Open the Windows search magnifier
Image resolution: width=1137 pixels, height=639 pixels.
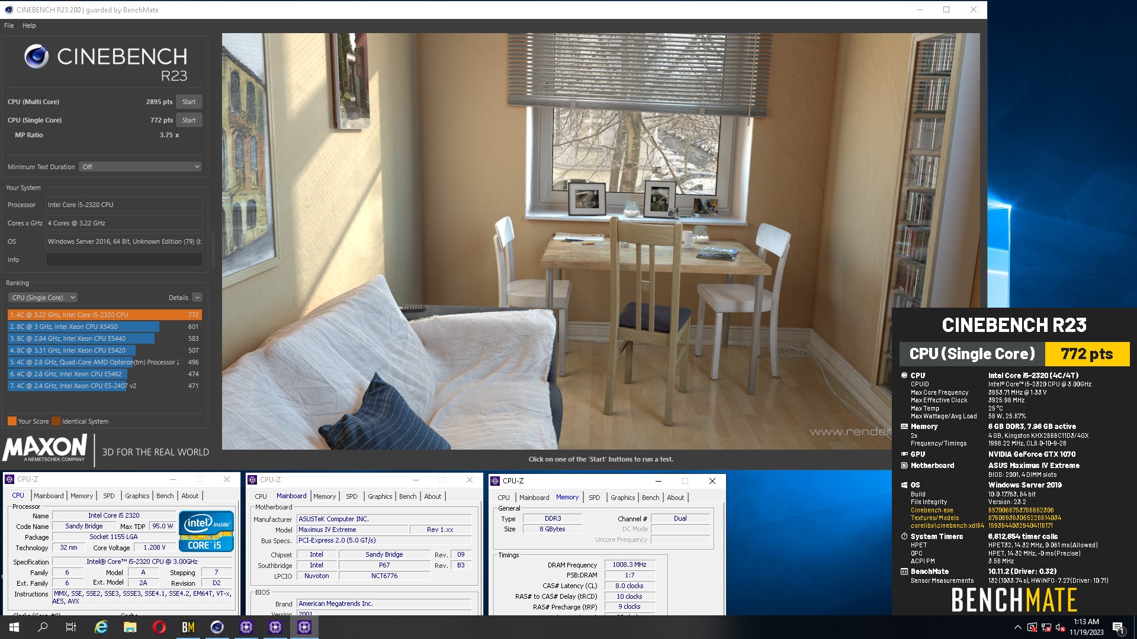point(43,627)
